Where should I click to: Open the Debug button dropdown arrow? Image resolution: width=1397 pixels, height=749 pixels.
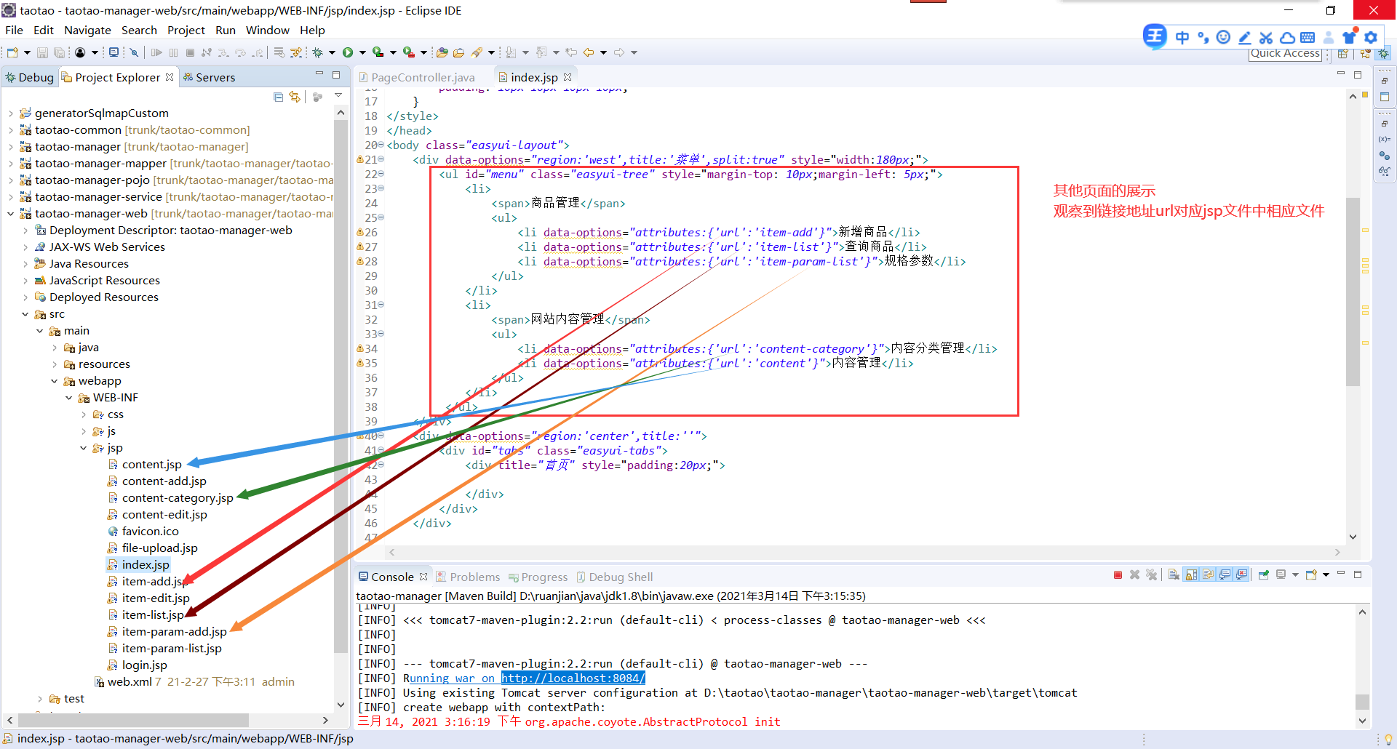(x=332, y=52)
